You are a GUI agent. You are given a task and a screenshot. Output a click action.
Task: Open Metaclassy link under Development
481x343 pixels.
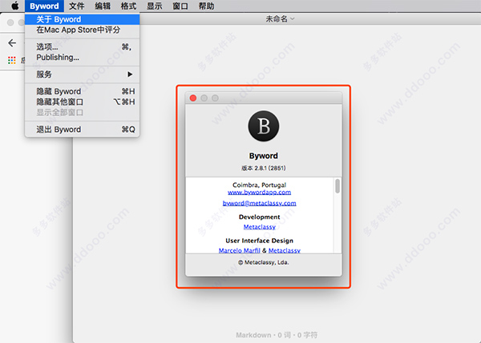(260, 227)
